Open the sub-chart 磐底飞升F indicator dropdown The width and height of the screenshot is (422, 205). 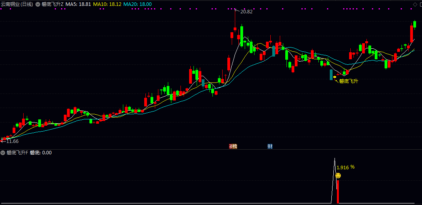[3, 153]
